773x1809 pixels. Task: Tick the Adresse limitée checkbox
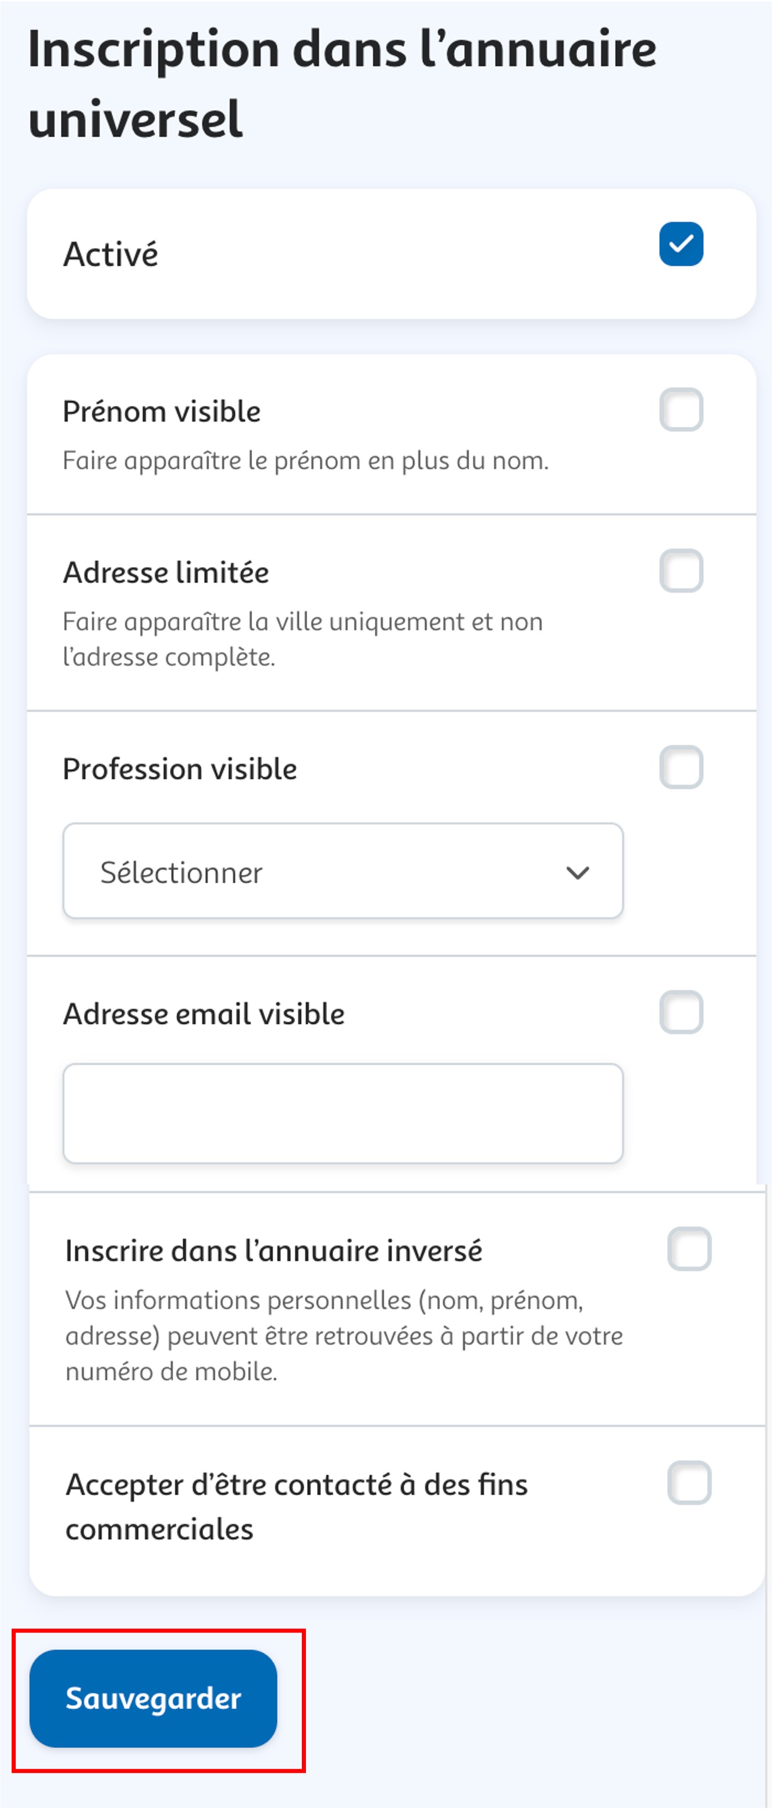click(x=681, y=570)
